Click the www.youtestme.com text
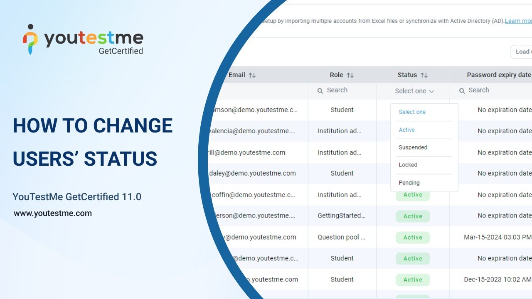Image resolution: width=532 pixels, height=299 pixels. [53, 213]
